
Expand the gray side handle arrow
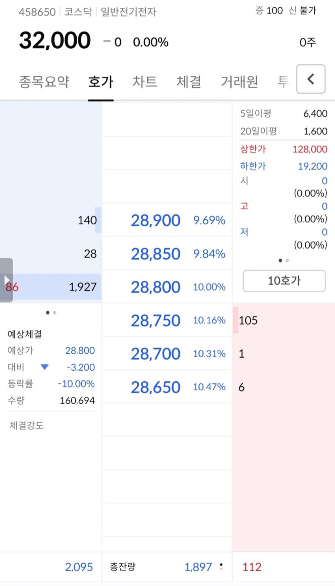click(x=6, y=280)
